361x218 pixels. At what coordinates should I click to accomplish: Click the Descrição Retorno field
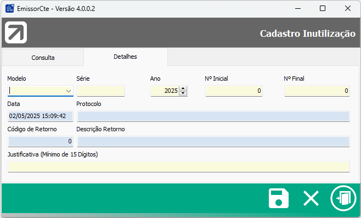(x=213, y=141)
